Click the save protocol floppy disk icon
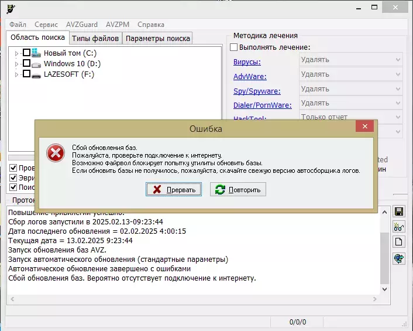The width and height of the screenshot is (413, 331). point(399,211)
